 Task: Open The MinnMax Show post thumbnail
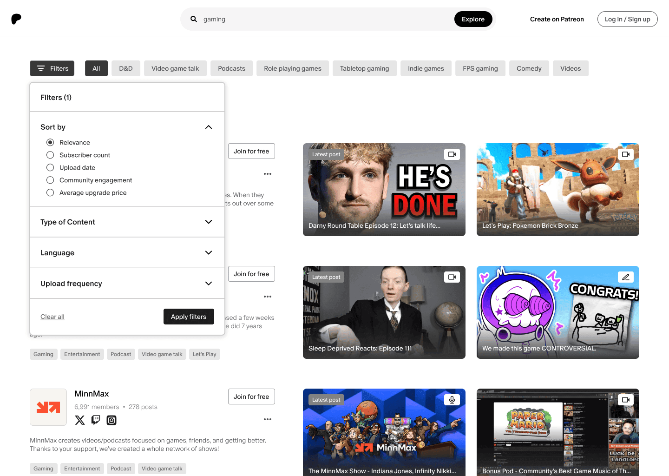pyautogui.click(x=384, y=432)
